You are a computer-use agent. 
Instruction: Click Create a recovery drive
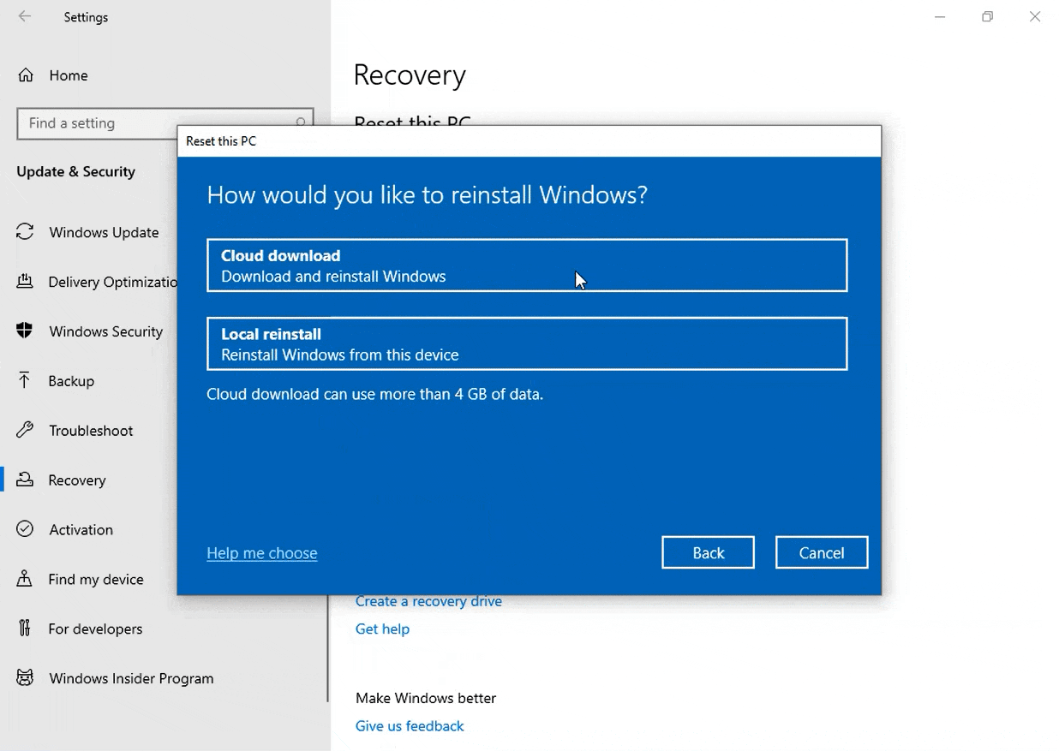click(x=428, y=601)
